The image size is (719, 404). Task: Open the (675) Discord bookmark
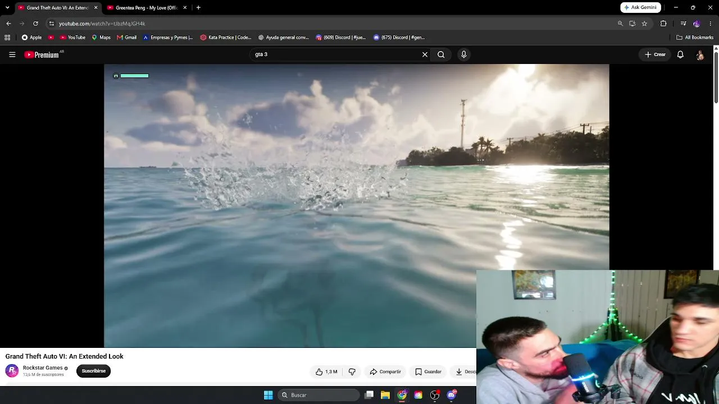pos(399,38)
